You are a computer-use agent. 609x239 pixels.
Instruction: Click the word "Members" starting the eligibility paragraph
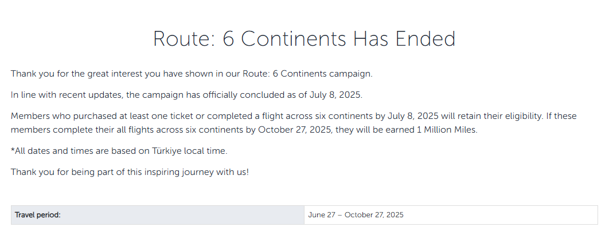point(30,116)
